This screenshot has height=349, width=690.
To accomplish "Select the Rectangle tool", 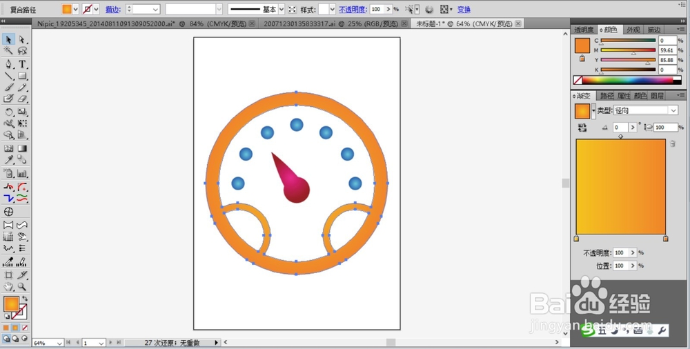I will (x=22, y=76).
